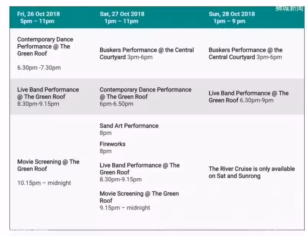Select Saturday's Buskers Performance @ Central Courtyard
The image size is (307, 236).
point(147,53)
